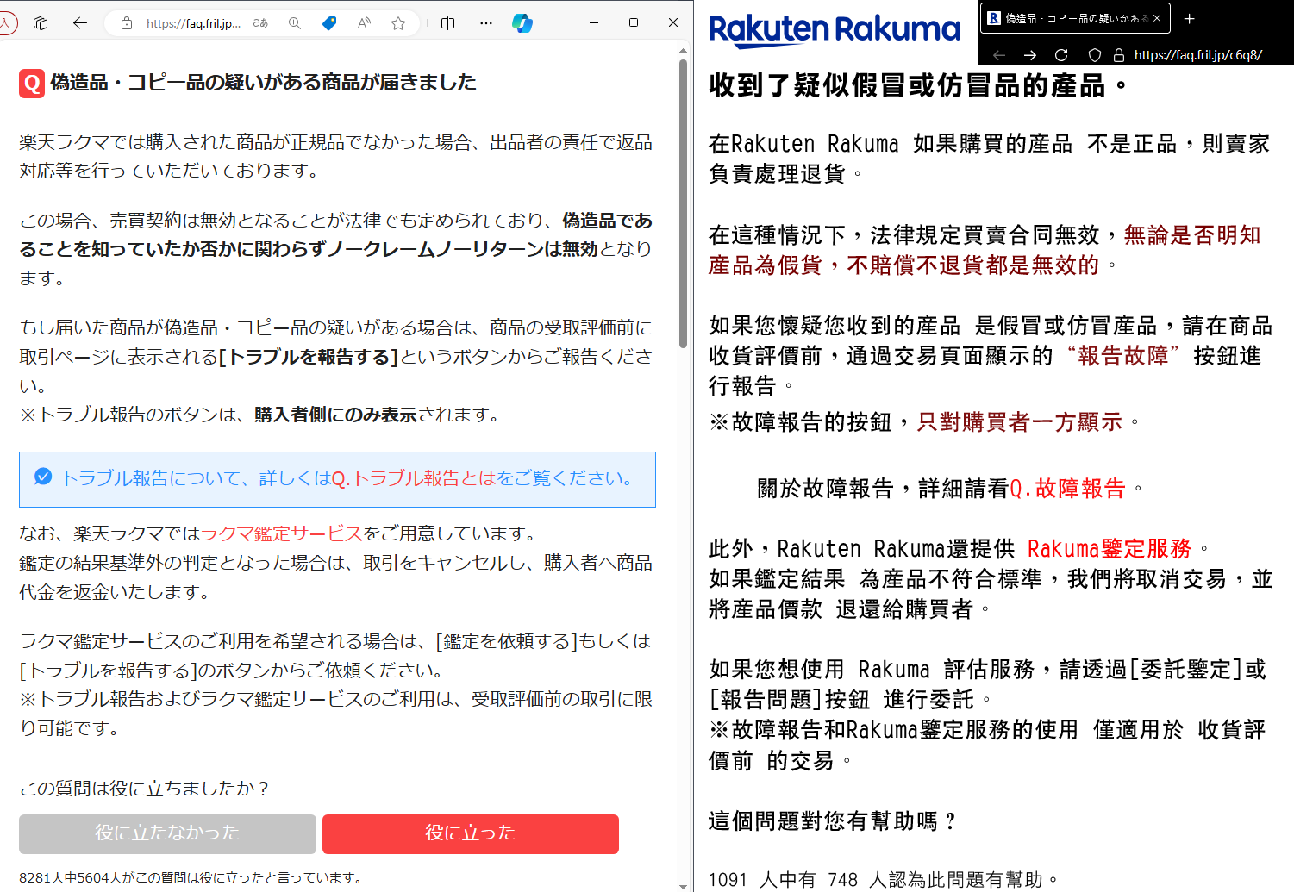Click bold text 購入者側にのみ表示

335,415
